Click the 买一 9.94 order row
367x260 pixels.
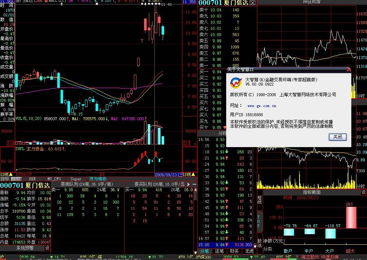click(x=212, y=72)
